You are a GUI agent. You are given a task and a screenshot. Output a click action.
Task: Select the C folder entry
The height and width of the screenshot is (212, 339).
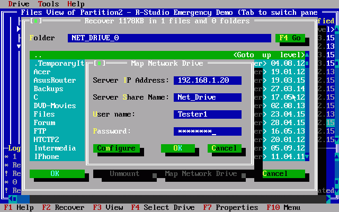35,98
